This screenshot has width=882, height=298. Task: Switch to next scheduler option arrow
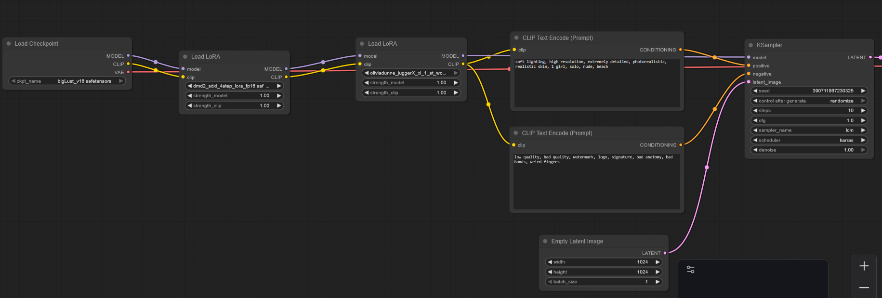click(863, 140)
